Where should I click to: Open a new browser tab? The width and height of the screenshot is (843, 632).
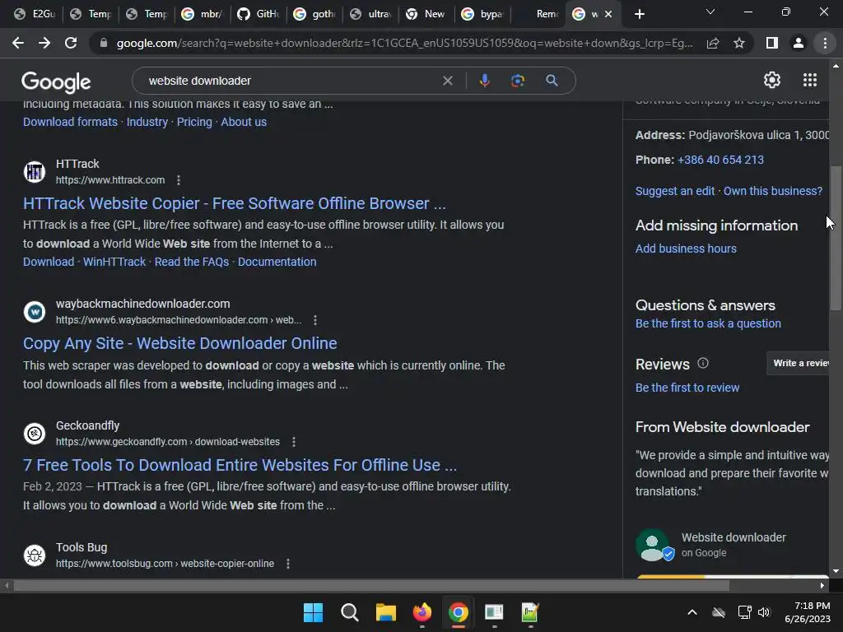point(639,14)
